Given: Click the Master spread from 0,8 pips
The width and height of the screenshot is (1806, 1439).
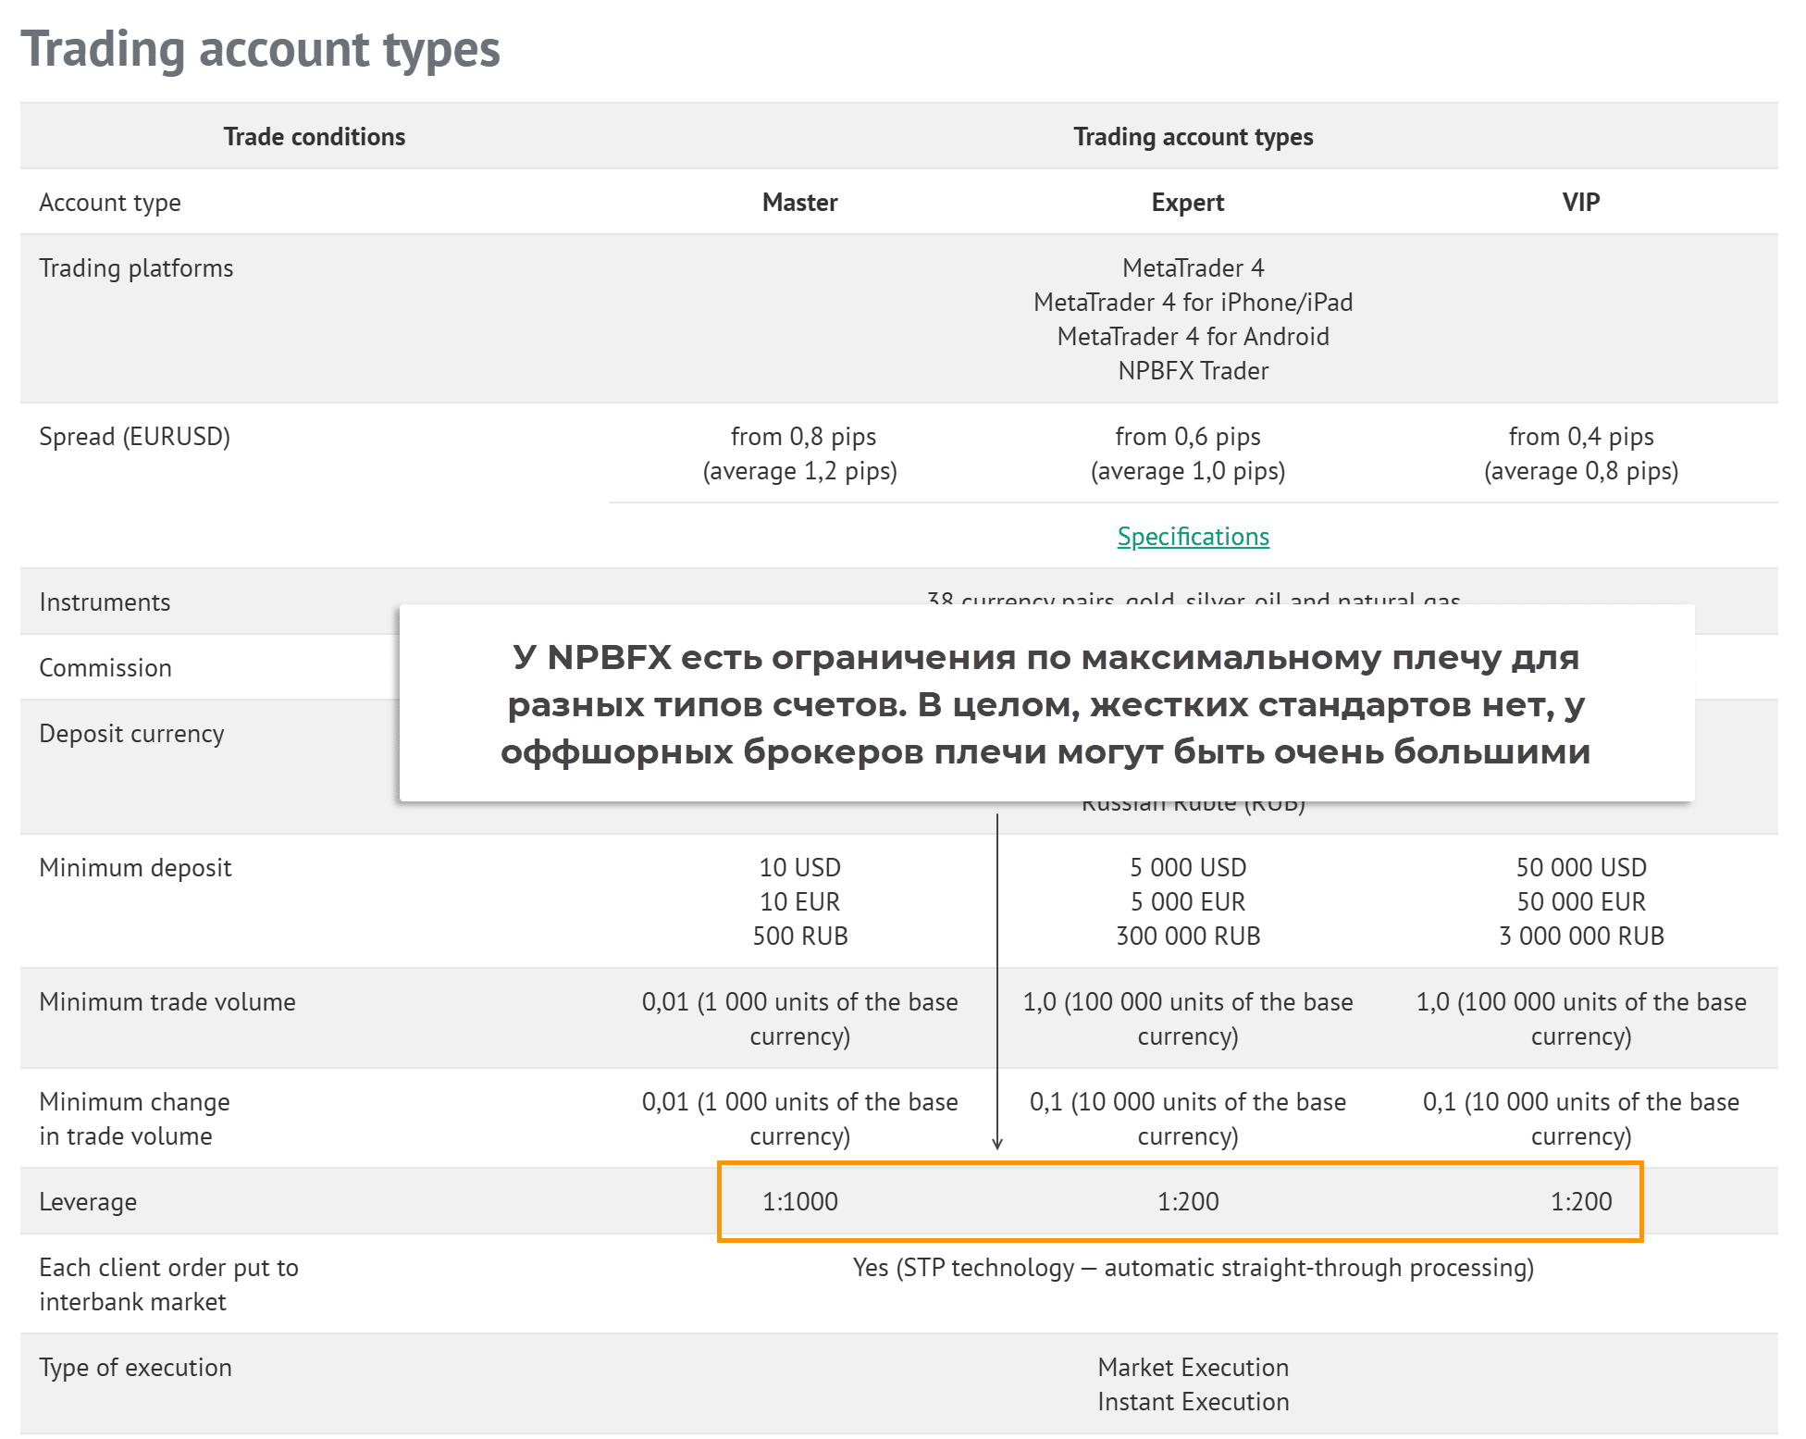Looking at the screenshot, I should coord(802,437).
